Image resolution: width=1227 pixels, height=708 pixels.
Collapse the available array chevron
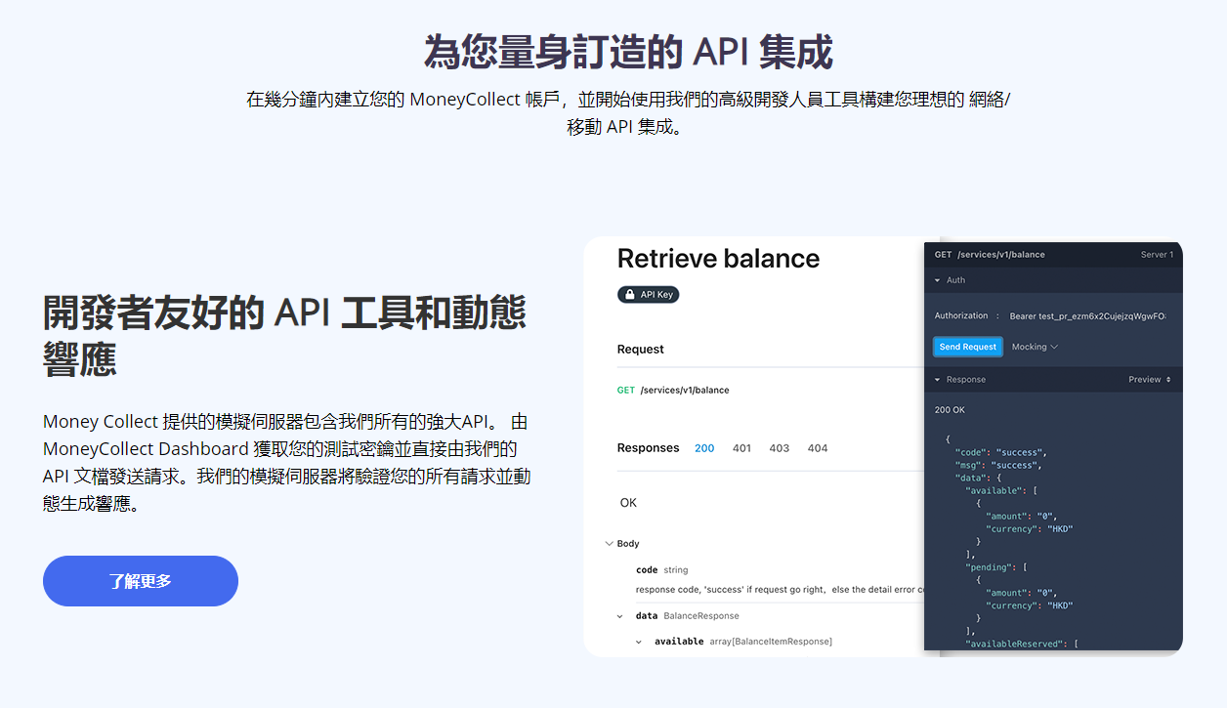click(639, 642)
